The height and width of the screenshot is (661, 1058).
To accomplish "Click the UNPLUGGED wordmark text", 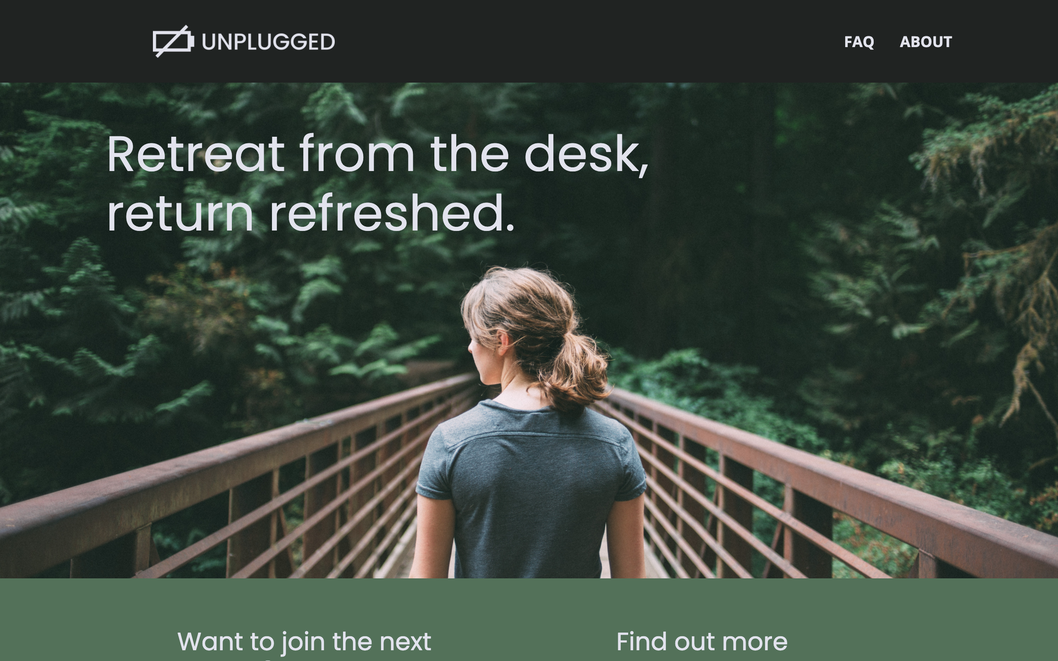I will pyautogui.click(x=269, y=42).
